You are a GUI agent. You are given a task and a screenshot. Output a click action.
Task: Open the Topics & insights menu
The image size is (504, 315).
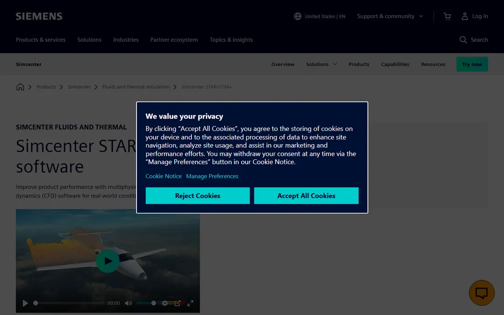coord(231,39)
